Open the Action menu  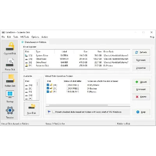(44, 37)
